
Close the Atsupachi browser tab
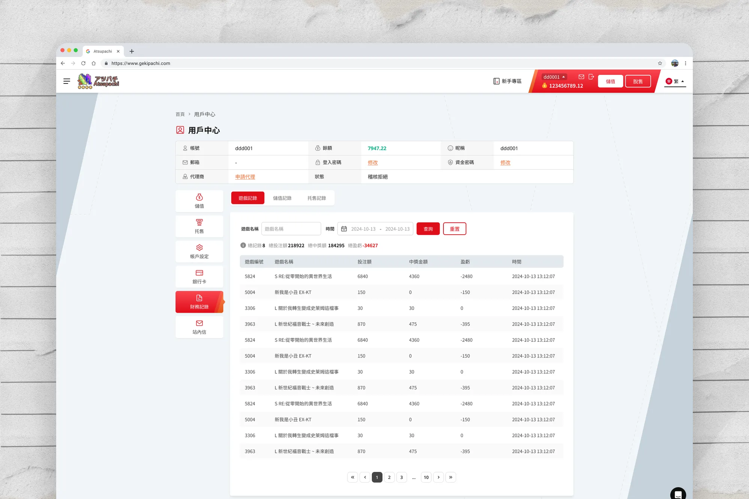(x=118, y=51)
